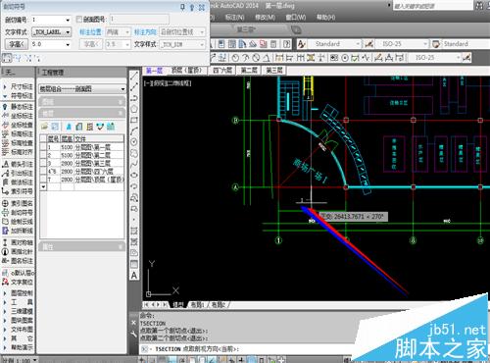Viewport: 490px width, 363px height.
Task: Tick the checkbox for floor row 3
Action: coord(43,163)
